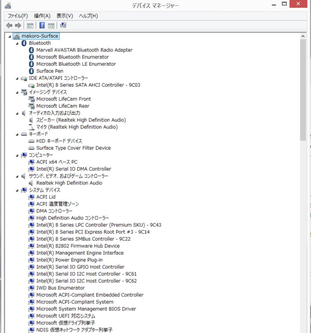311x333 pixels.
Task: Select Intel Management Engine Interface
Action: (x=80, y=253)
